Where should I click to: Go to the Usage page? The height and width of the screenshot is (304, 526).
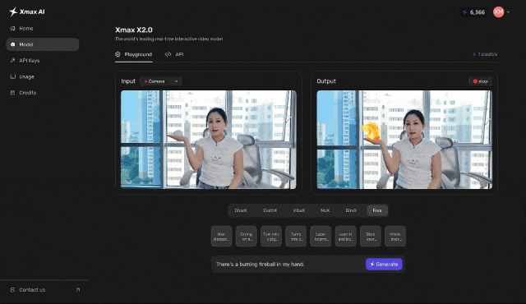42,76
